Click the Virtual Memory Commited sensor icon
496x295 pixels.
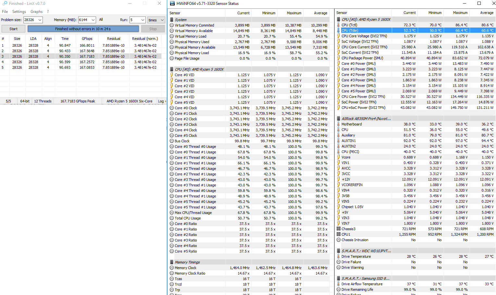click(172, 25)
